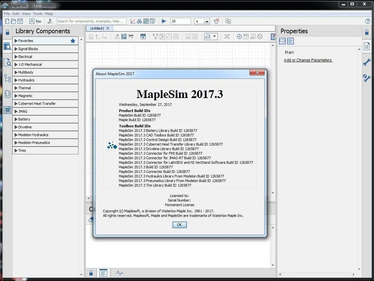Open help via the question mark icon
Viewport: 374px width, 281px height.
click(368, 21)
